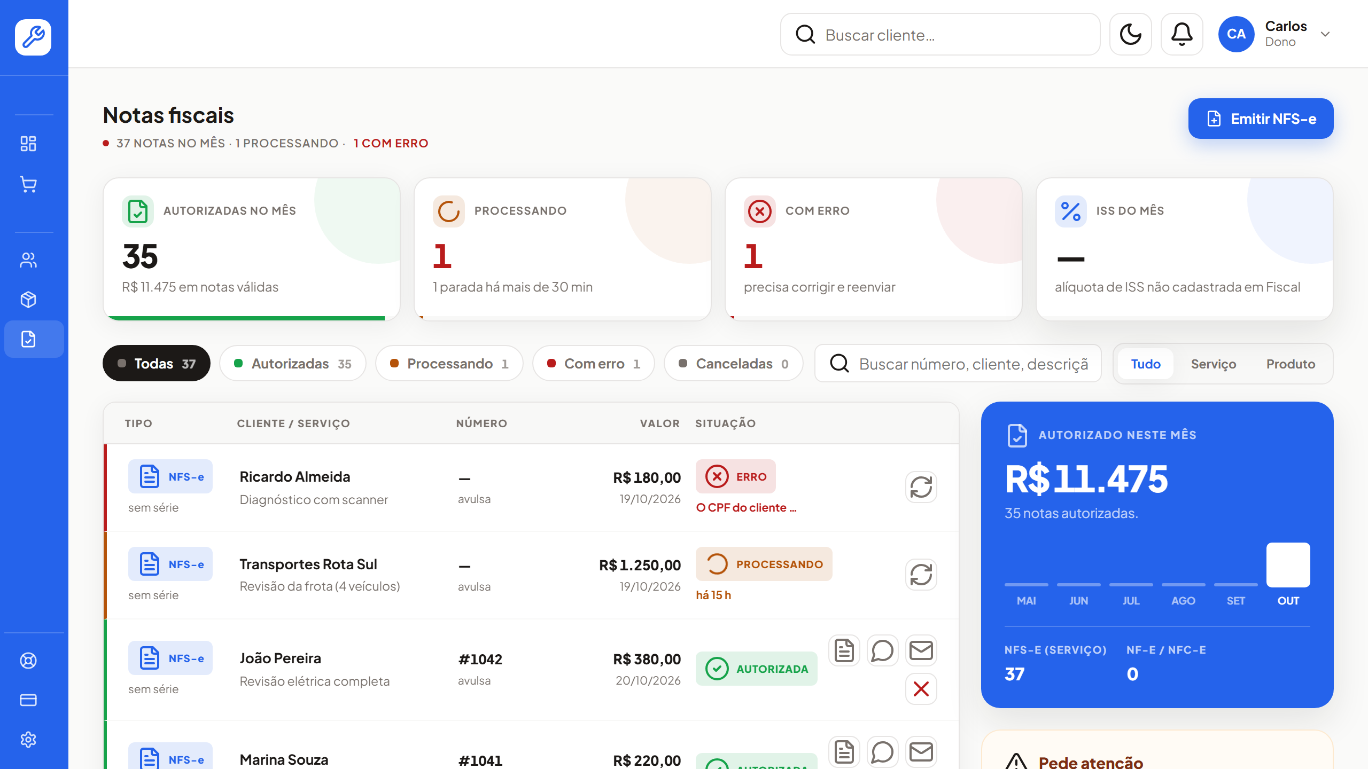The image size is (1368, 769).
Task: Click the wrench app logo
Action: pyautogui.click(x=33, y=37)
